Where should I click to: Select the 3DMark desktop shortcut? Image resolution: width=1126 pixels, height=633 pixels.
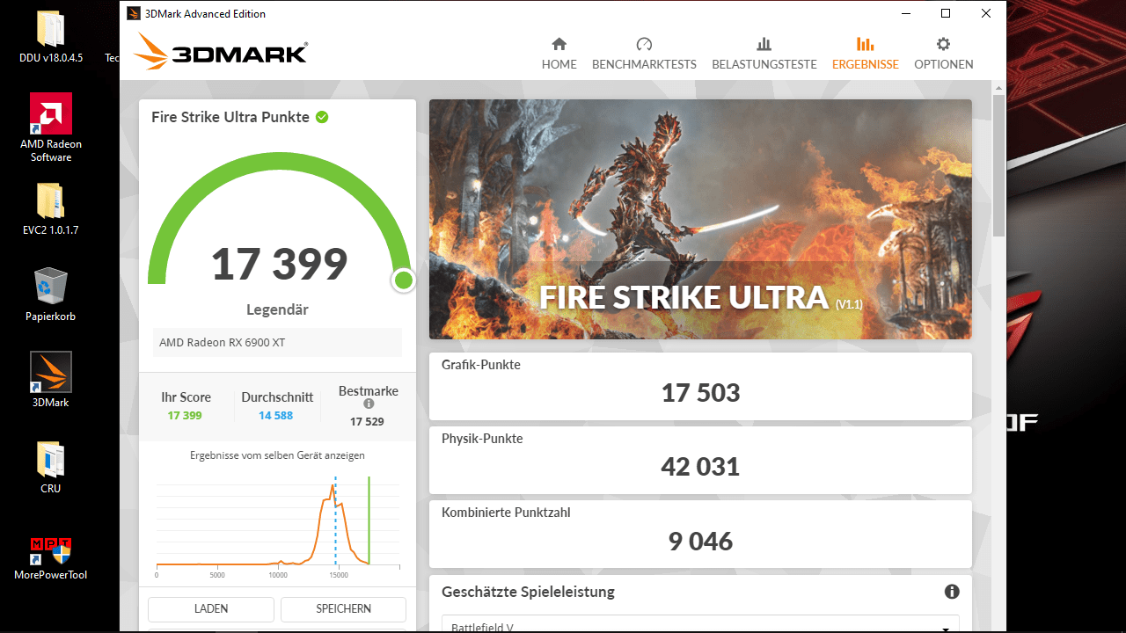coord(51,381)
